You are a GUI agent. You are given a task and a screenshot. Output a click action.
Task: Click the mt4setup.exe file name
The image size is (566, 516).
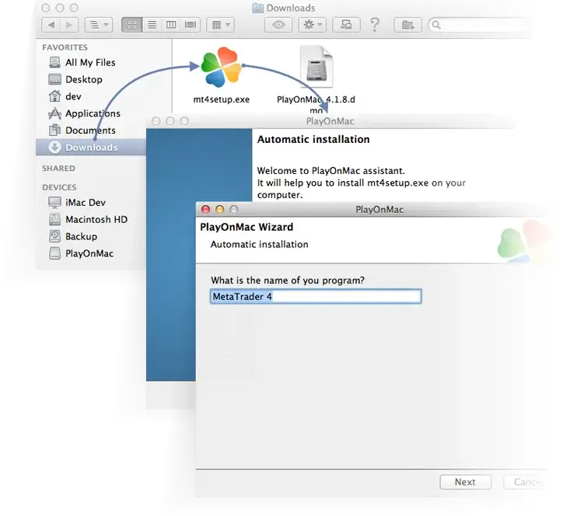tap(222, 99)
